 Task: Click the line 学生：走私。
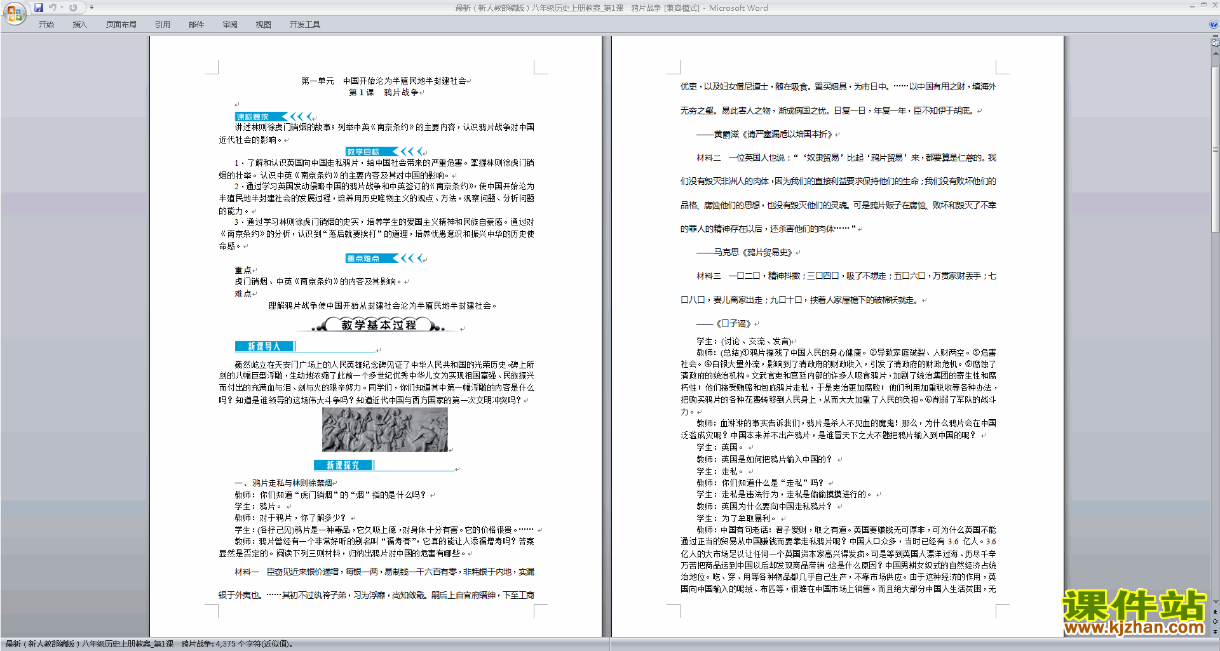(721, 471)
